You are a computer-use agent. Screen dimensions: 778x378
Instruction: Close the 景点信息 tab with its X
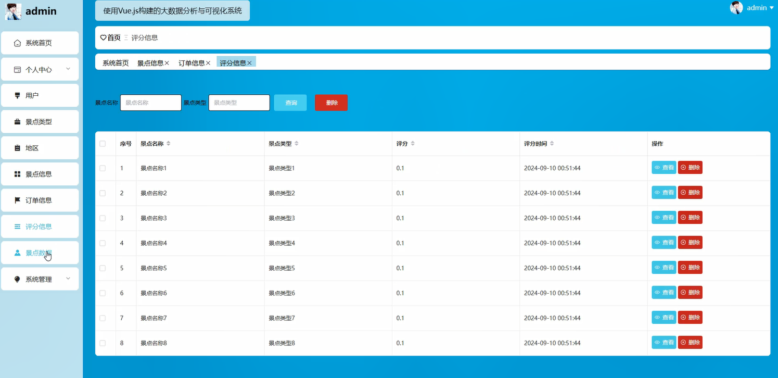(167, 63)
